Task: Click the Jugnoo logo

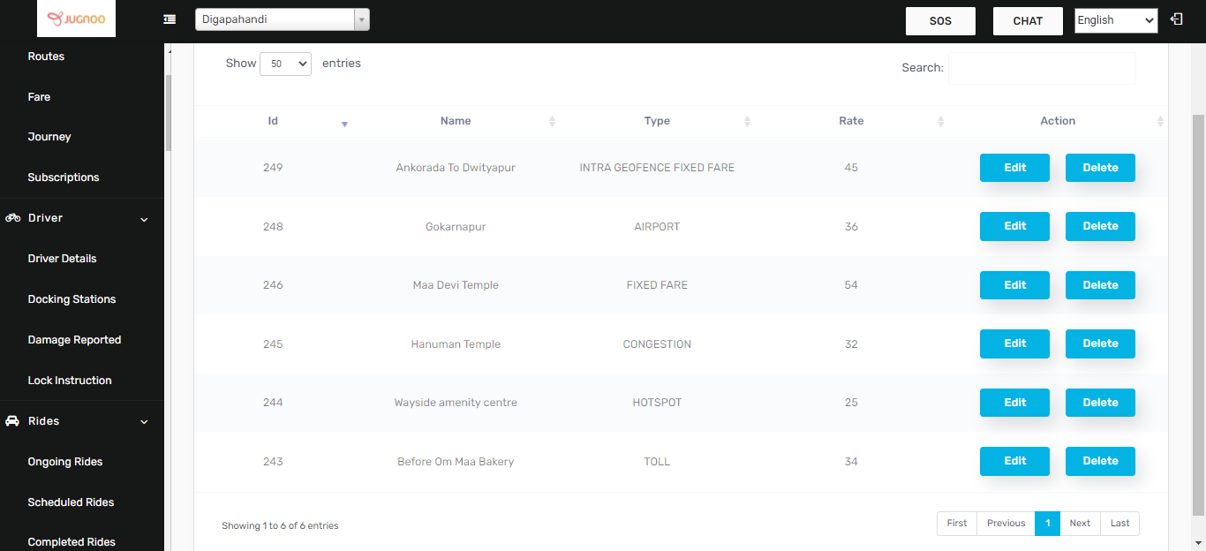Action: (76, 19)
